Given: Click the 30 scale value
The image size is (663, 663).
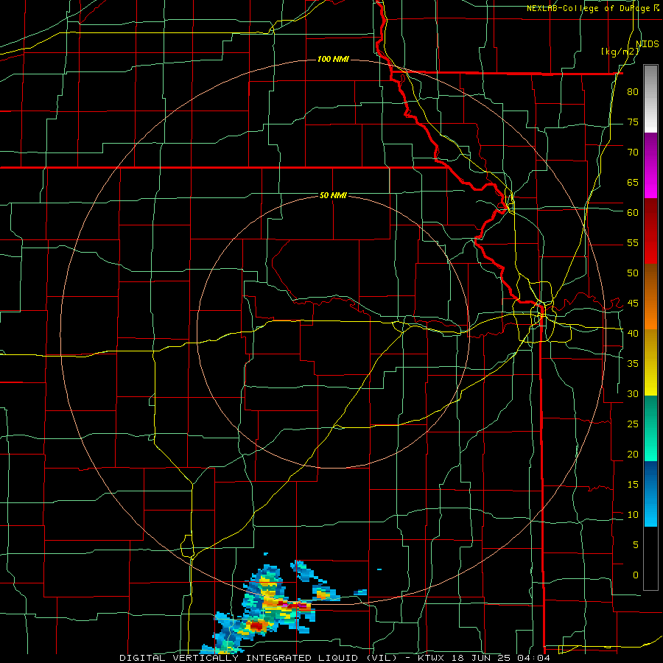Looking at the screenshot, I should click(633, 393).
